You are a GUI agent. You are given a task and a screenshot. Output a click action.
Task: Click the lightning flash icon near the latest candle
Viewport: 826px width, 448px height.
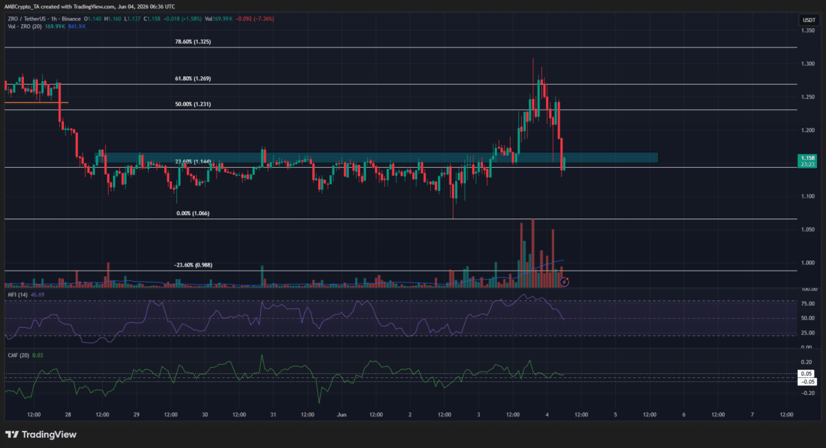pos(565,281)
